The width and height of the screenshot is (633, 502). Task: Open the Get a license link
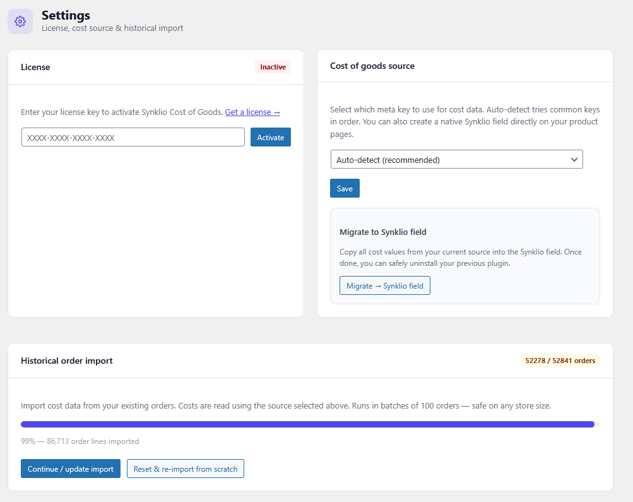click(x=252, y=112)
